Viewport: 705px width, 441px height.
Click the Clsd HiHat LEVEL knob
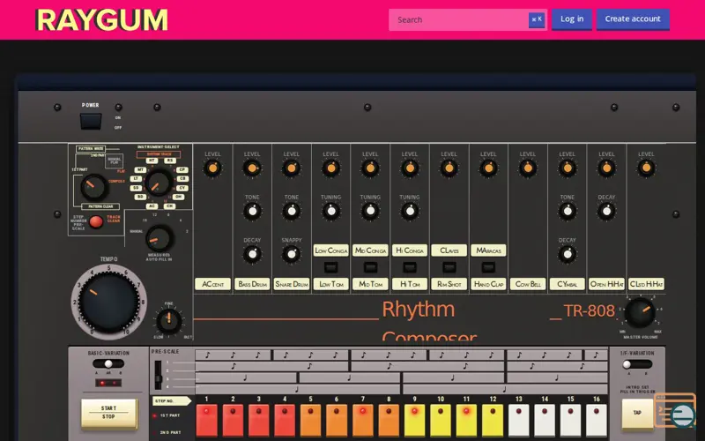coord(646,168)
